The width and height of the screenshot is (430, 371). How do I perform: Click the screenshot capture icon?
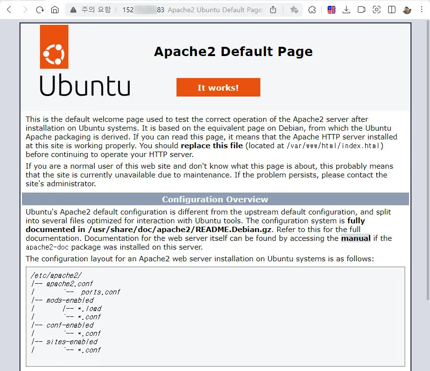[376, 10]
